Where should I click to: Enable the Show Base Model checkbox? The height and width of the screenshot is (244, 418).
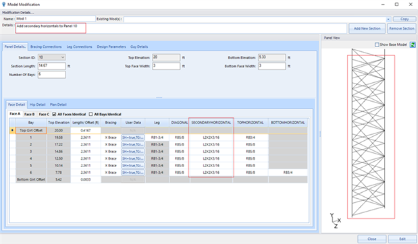(x=377, y=44)
